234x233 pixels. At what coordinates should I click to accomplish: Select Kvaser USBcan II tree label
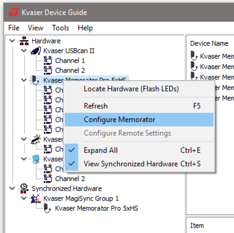click(x=69, y=51)
